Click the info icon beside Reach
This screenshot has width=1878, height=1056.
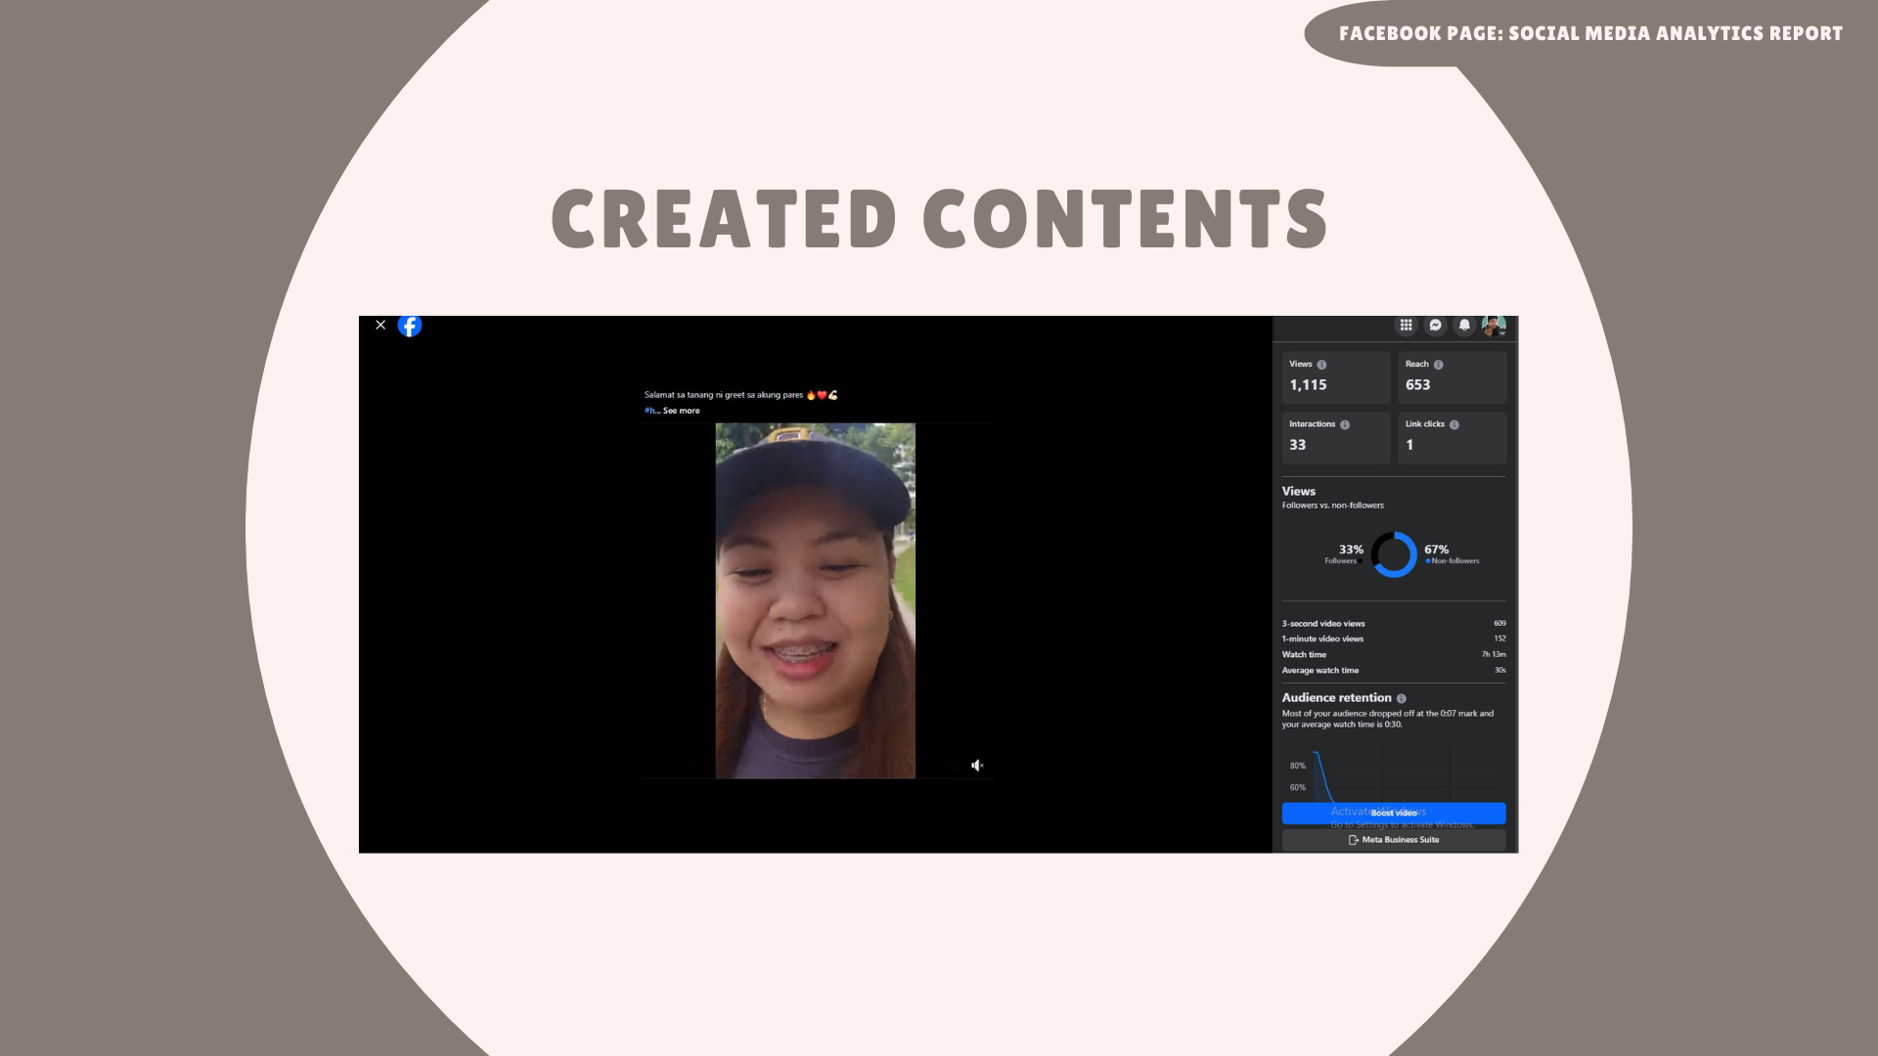pos(1438,365)
